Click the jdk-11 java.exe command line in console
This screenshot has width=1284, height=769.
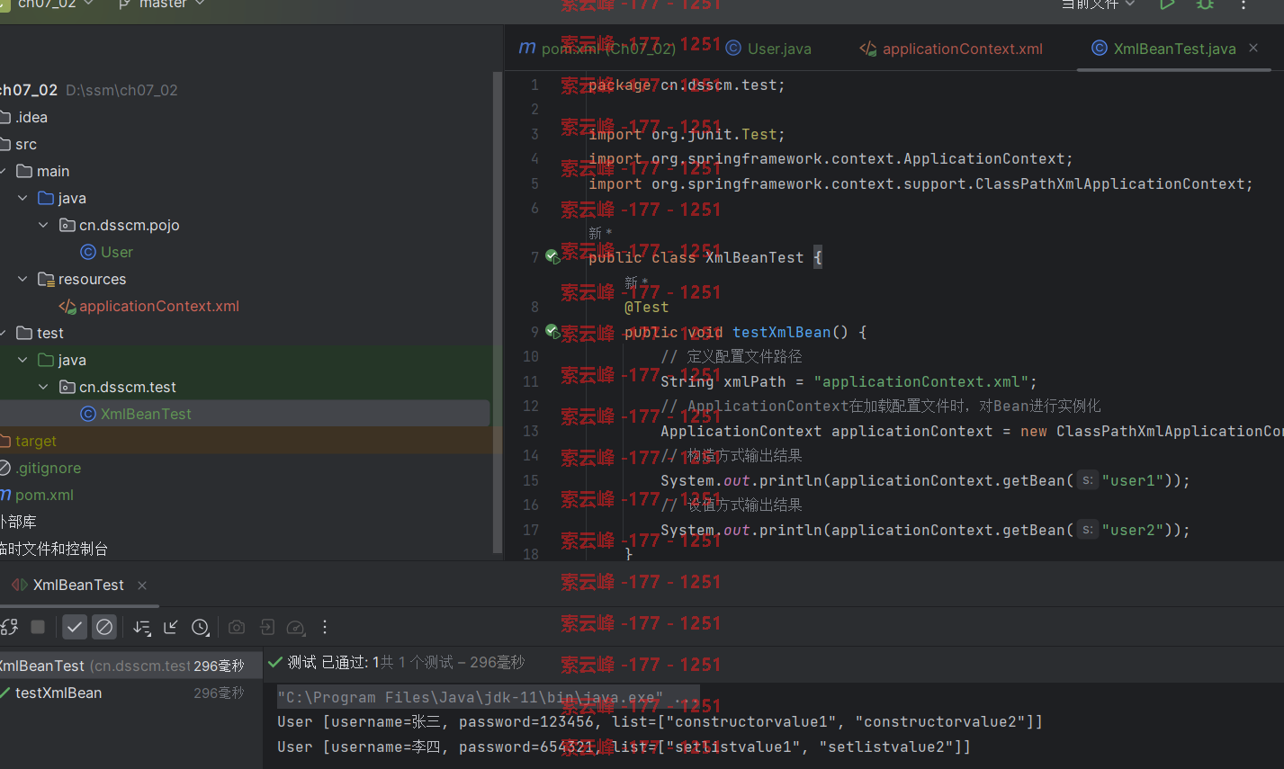tap(487, 697)
